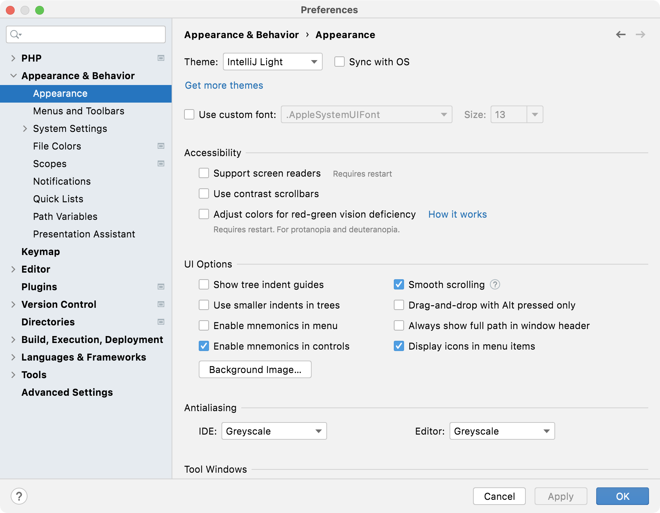Click the help icon beside Smooth scrolling
The image size is (660, 513).
pyautogui.click(x=495, y=284)
